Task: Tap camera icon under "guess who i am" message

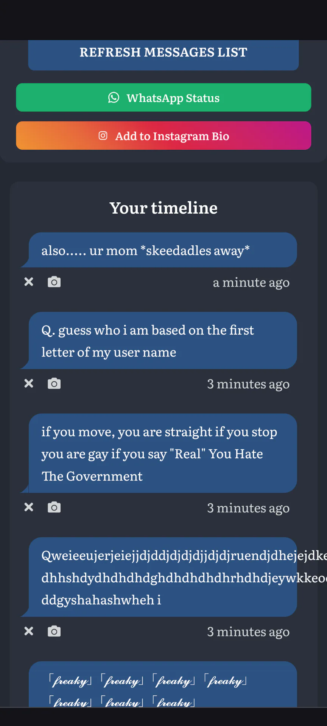Action: pos(54,384)
